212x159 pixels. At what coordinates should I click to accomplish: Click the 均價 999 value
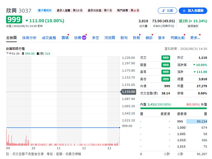[167, 86]
